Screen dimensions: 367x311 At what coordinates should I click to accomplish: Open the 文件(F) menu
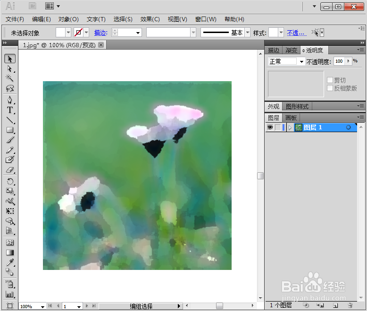15,19
